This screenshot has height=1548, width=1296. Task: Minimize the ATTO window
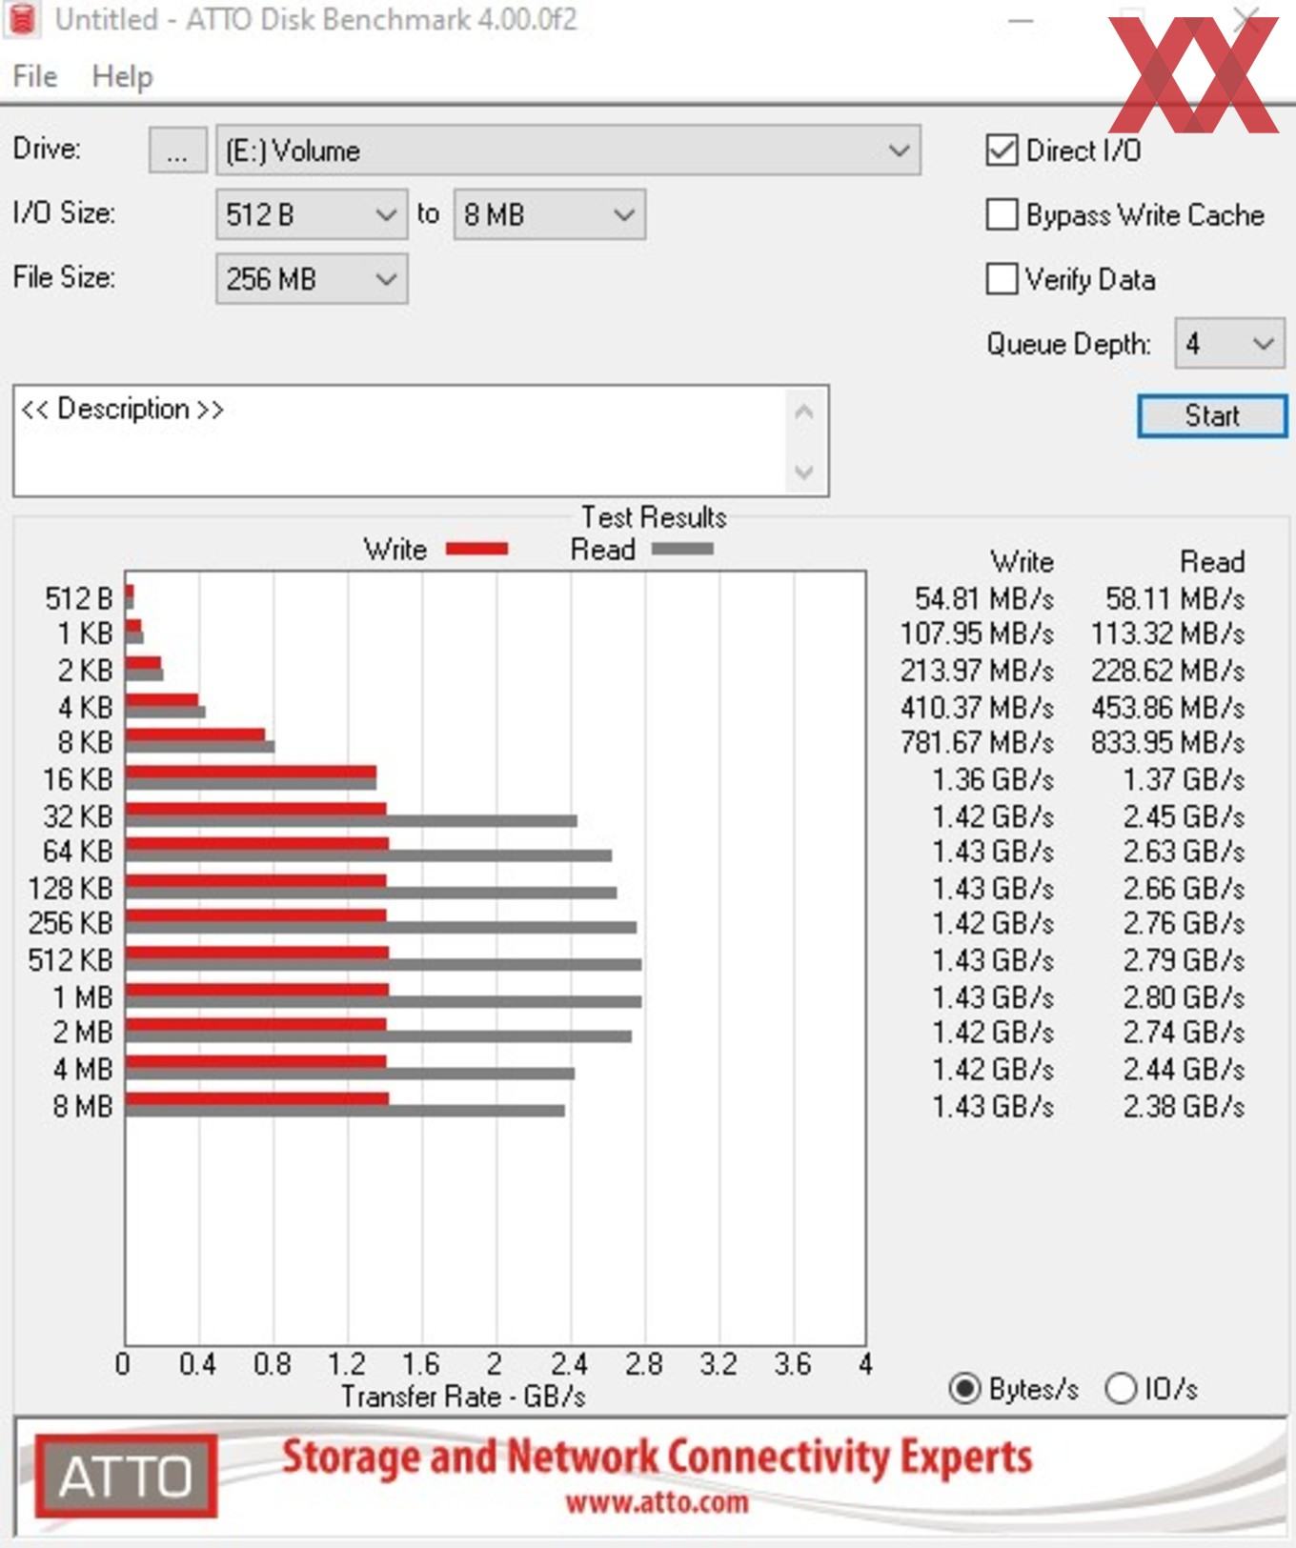click(x=1021, y=20)
